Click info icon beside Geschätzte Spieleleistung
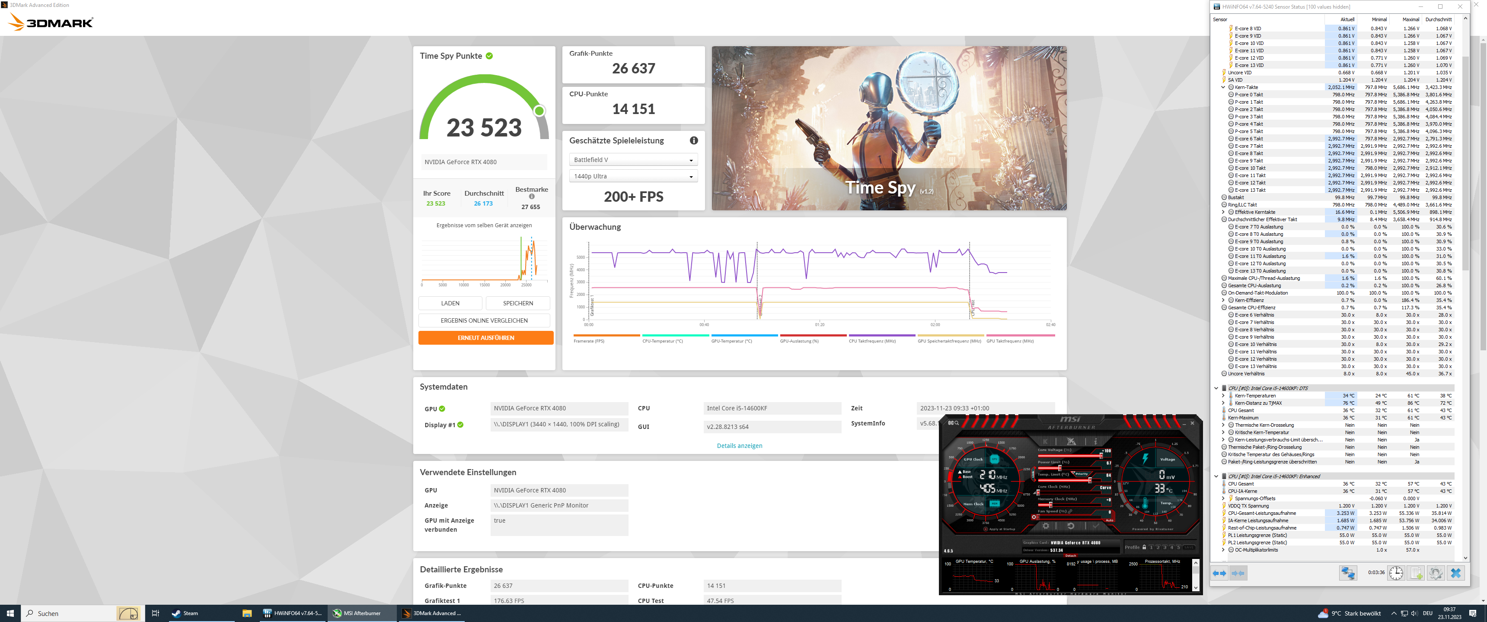Image resolution: width=1487 pixels, height=622 pixels. 694,140
